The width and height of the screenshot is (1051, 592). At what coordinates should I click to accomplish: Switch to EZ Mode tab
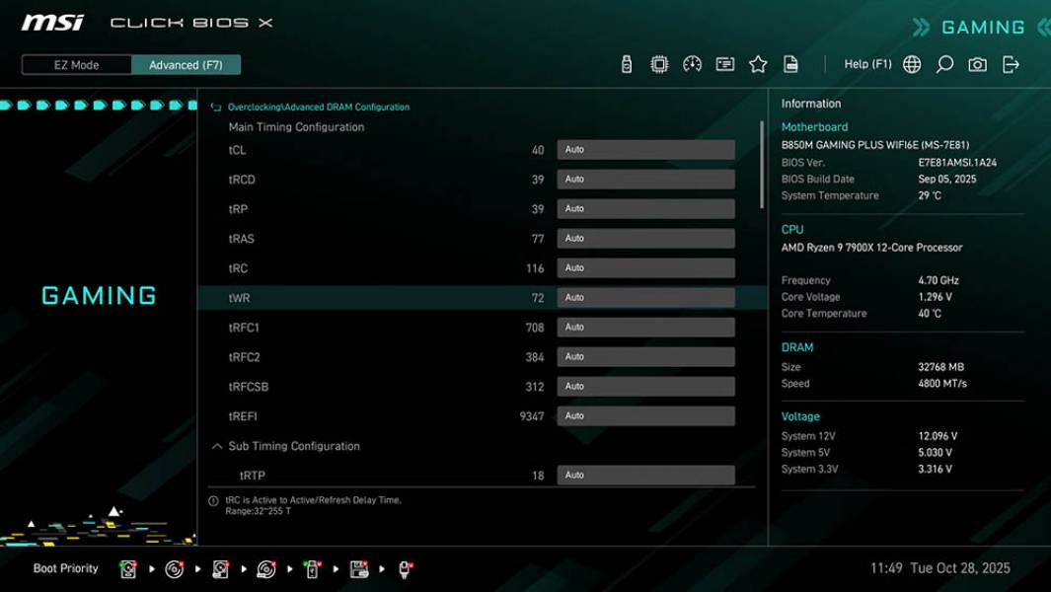click(74, 64)
